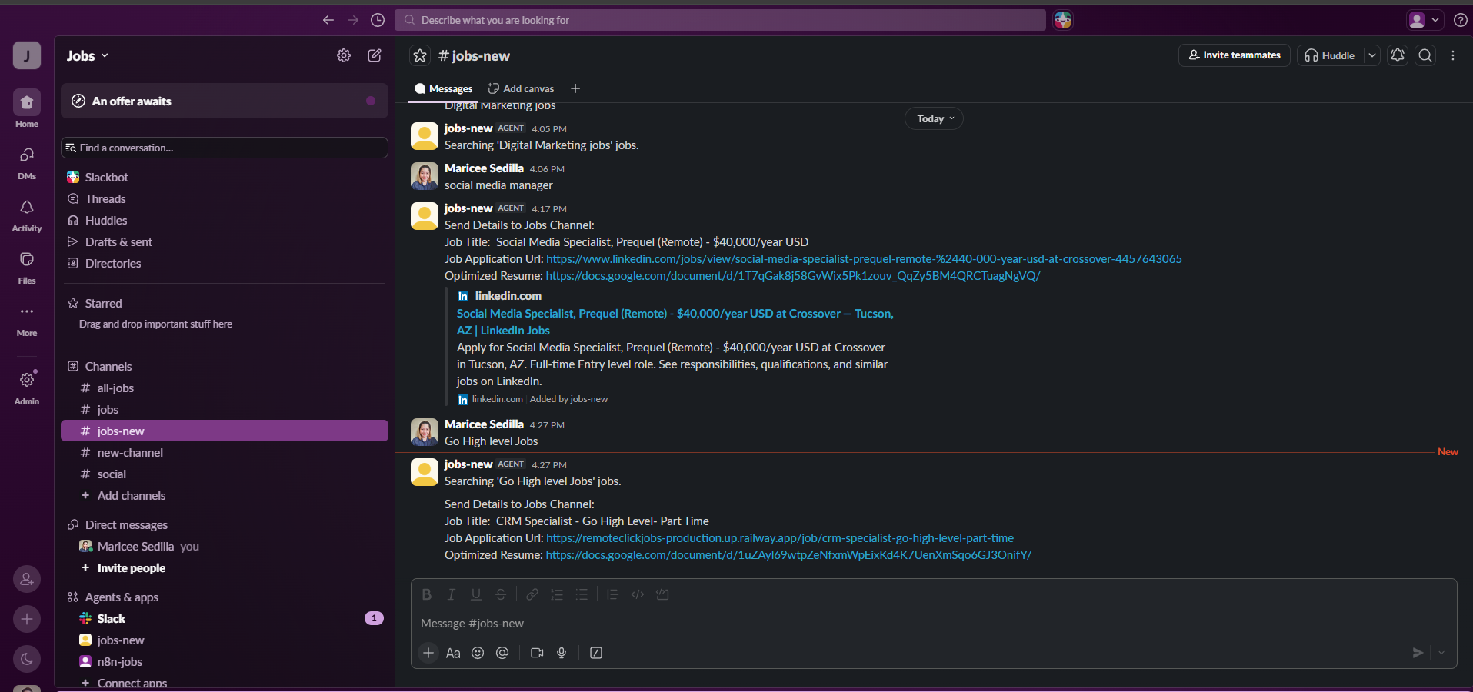
Task: Apply strikethrough formatting in composer
Action: pos(501,594)
